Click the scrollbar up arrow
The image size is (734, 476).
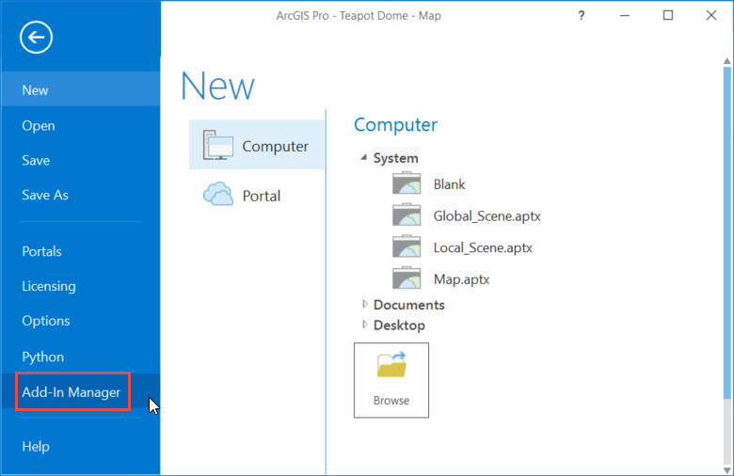(x=727, y=61)
